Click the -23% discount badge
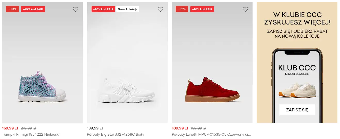340x139 pixels. click(12, 9)
